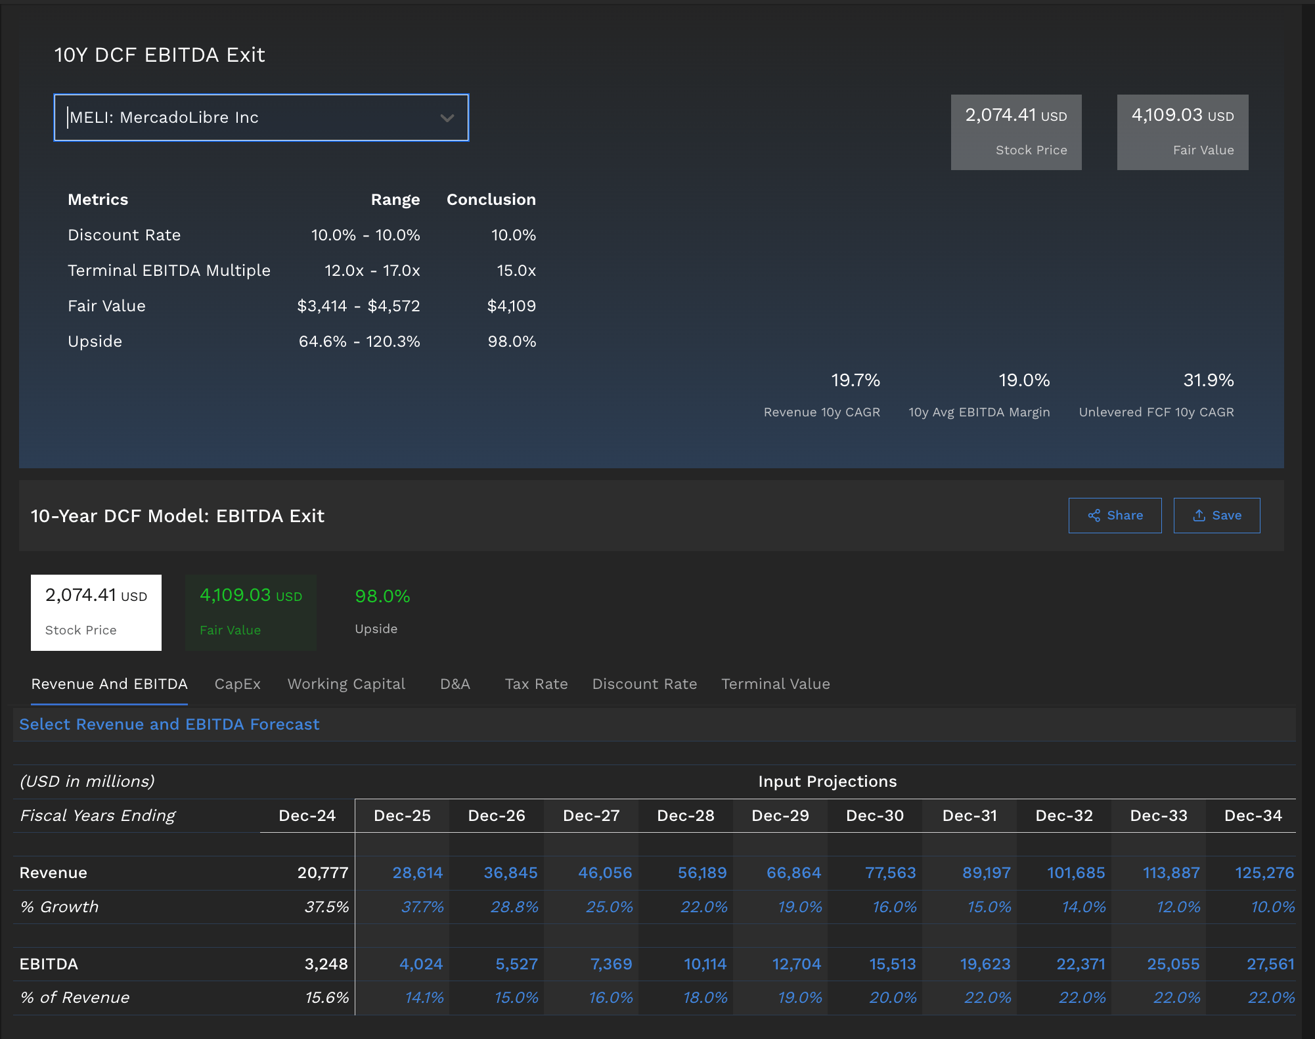Click the top Fair Value 4,109.03 card
Image resolution: width=1315 pixels, height=1039 pixels.
pos(1182,132)
